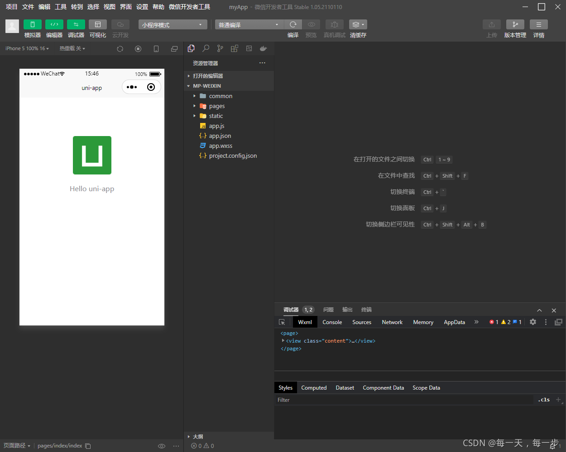Toggle the debugger panel button
Viewport: 566px width, 452px height.
pyautogui.click(x=76, y=24)
